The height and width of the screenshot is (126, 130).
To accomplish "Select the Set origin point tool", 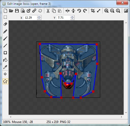I will point(5,74).
